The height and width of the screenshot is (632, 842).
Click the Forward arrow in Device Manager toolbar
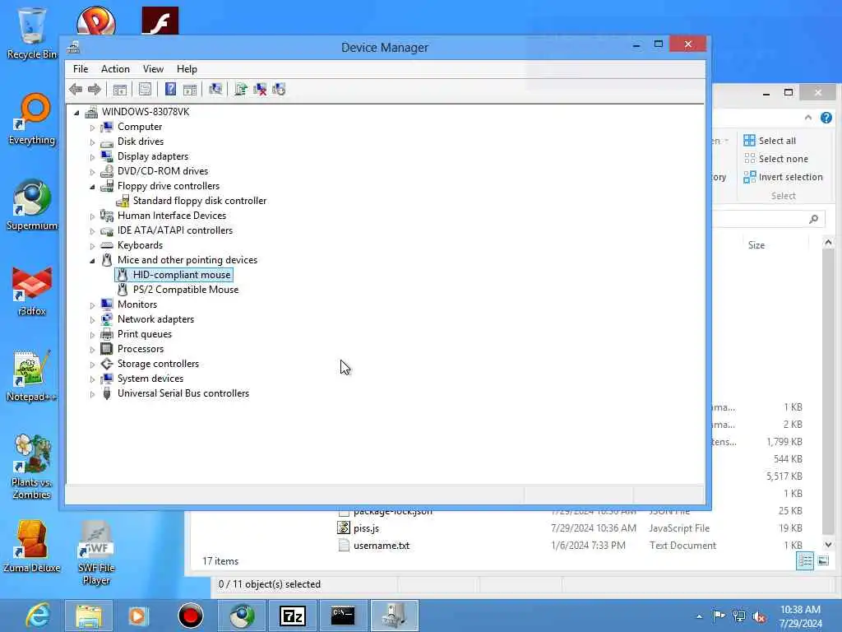(x=94, y=89)
